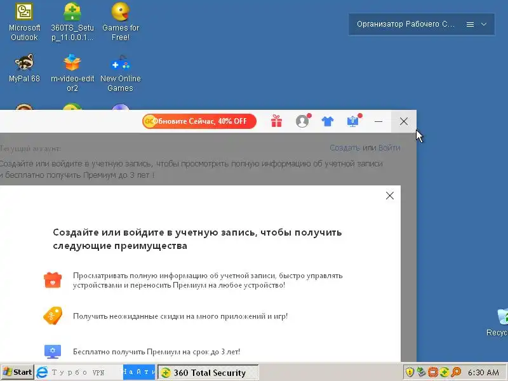
Task: Click the Войти login link
Action: pos(389,148)
